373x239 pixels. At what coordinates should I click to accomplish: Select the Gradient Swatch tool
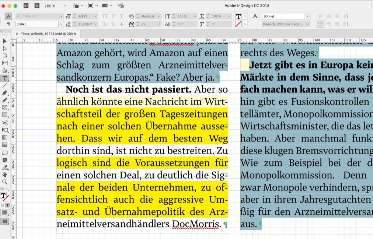click(x=4, y=137)
